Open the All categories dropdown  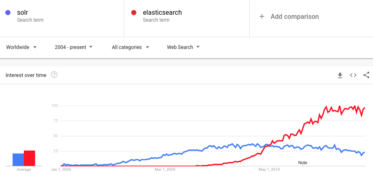131,47
